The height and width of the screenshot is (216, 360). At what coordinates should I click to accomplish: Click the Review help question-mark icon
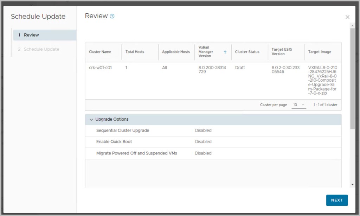(x=112, y=16)
